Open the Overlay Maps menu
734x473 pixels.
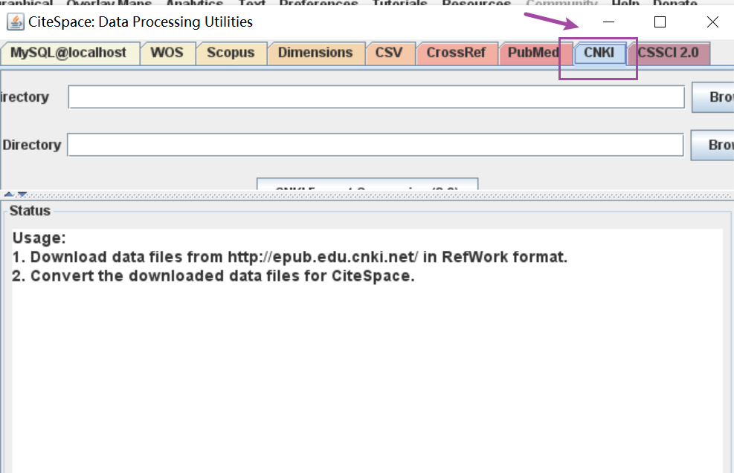click(109, 3)
